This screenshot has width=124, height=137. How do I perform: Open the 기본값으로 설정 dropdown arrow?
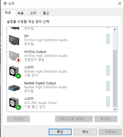[x=91, y=119]
